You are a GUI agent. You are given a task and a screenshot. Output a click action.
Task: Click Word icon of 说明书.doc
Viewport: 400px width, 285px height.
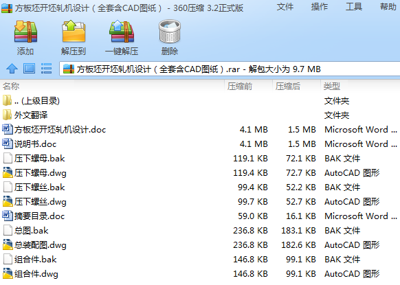(x=8, y=144)
